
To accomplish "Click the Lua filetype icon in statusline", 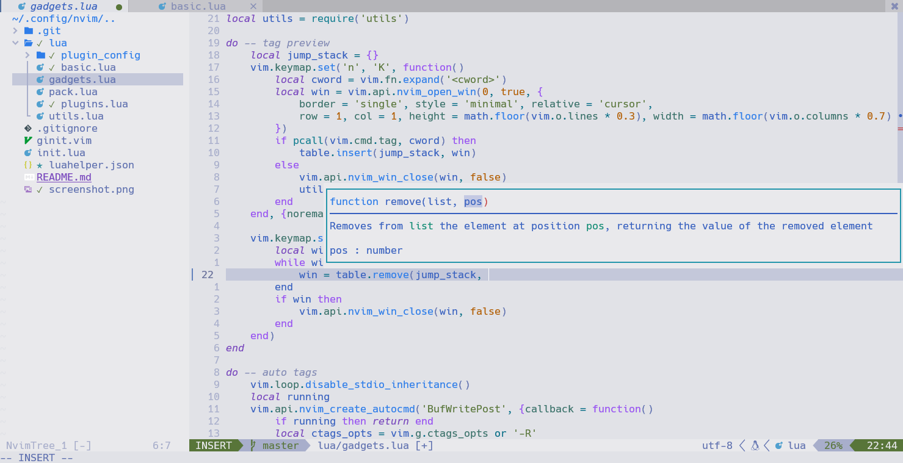I will 779,445.
